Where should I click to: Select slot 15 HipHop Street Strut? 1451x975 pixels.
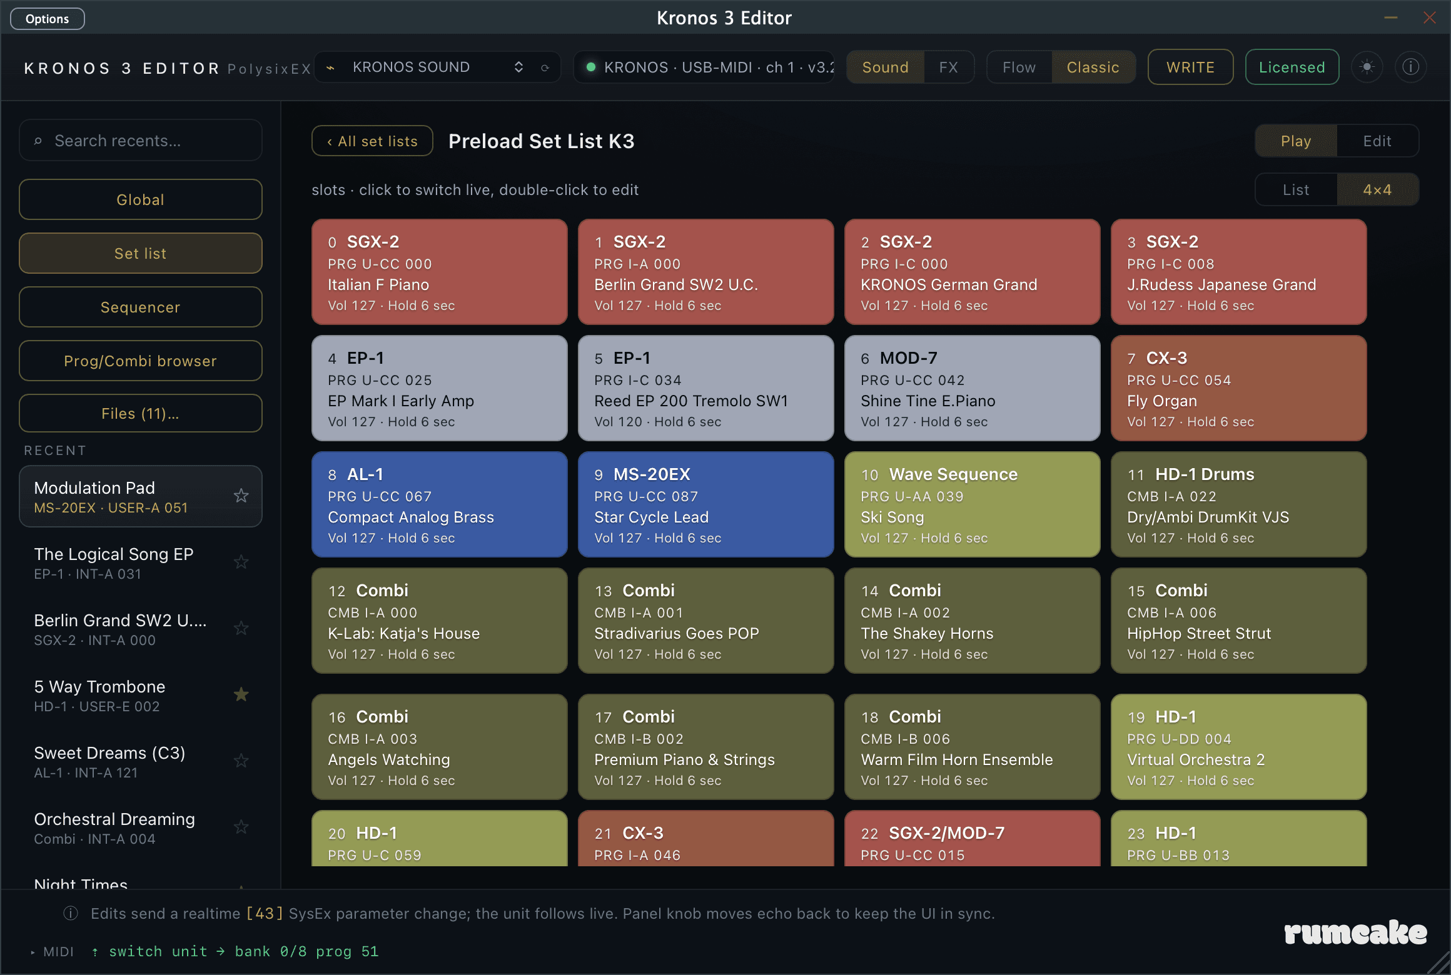(x=1238, y=621)
